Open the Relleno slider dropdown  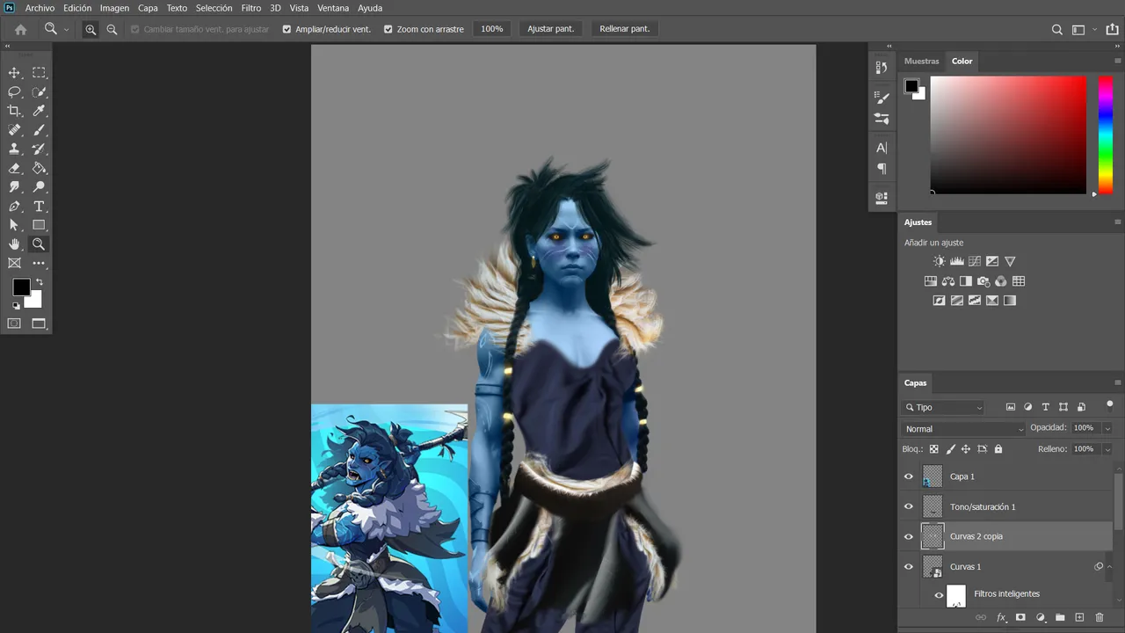pos(1107,449)
